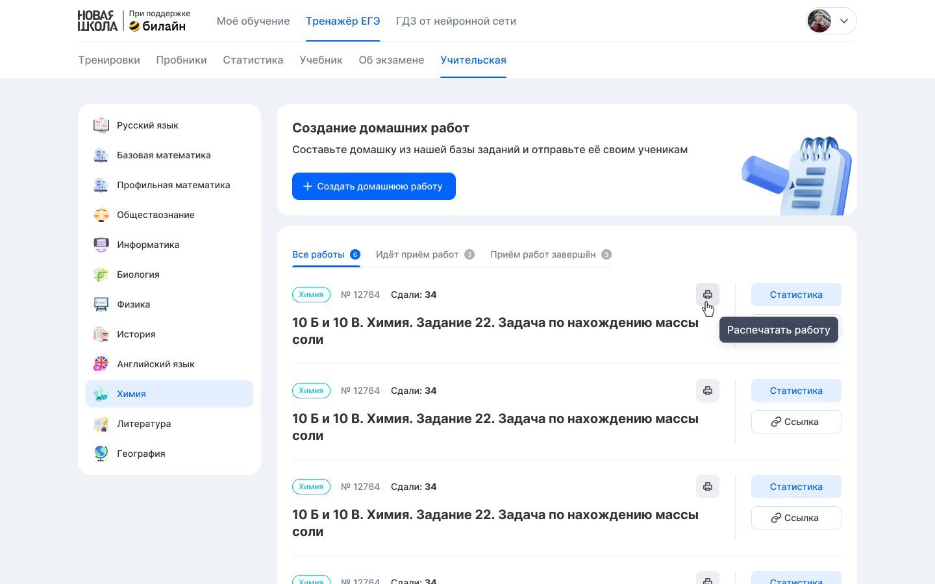Choose Английский язык subject label
This screenshot has height=584, width=935.
pyautogui.click(x=156, y=364)
